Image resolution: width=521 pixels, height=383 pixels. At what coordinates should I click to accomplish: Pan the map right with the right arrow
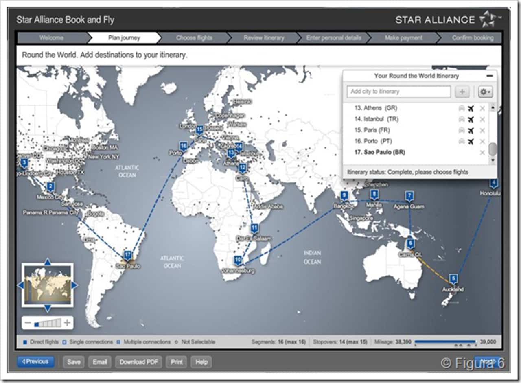point(74,285)
